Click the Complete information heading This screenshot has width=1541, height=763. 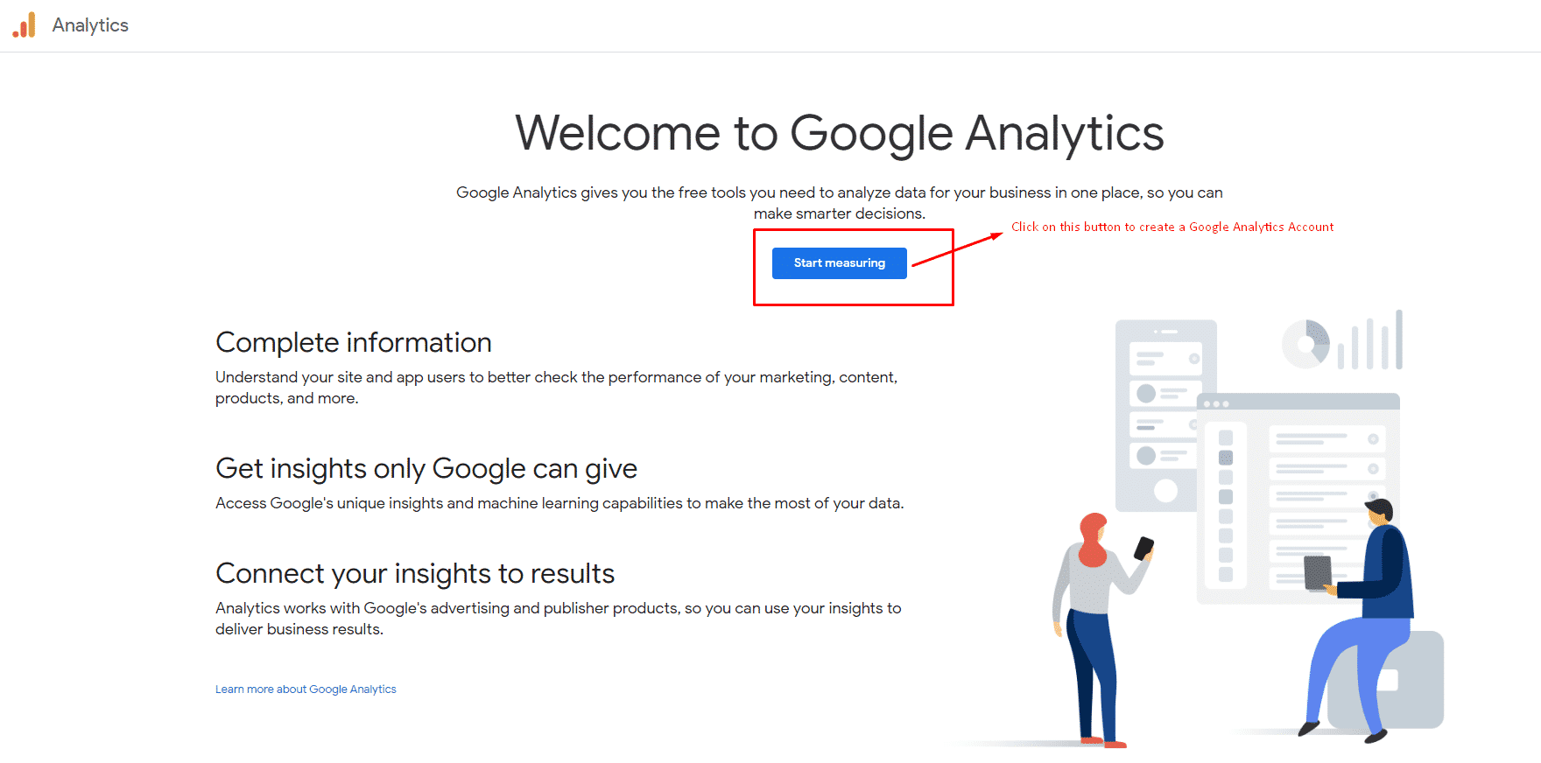point(354,342)
